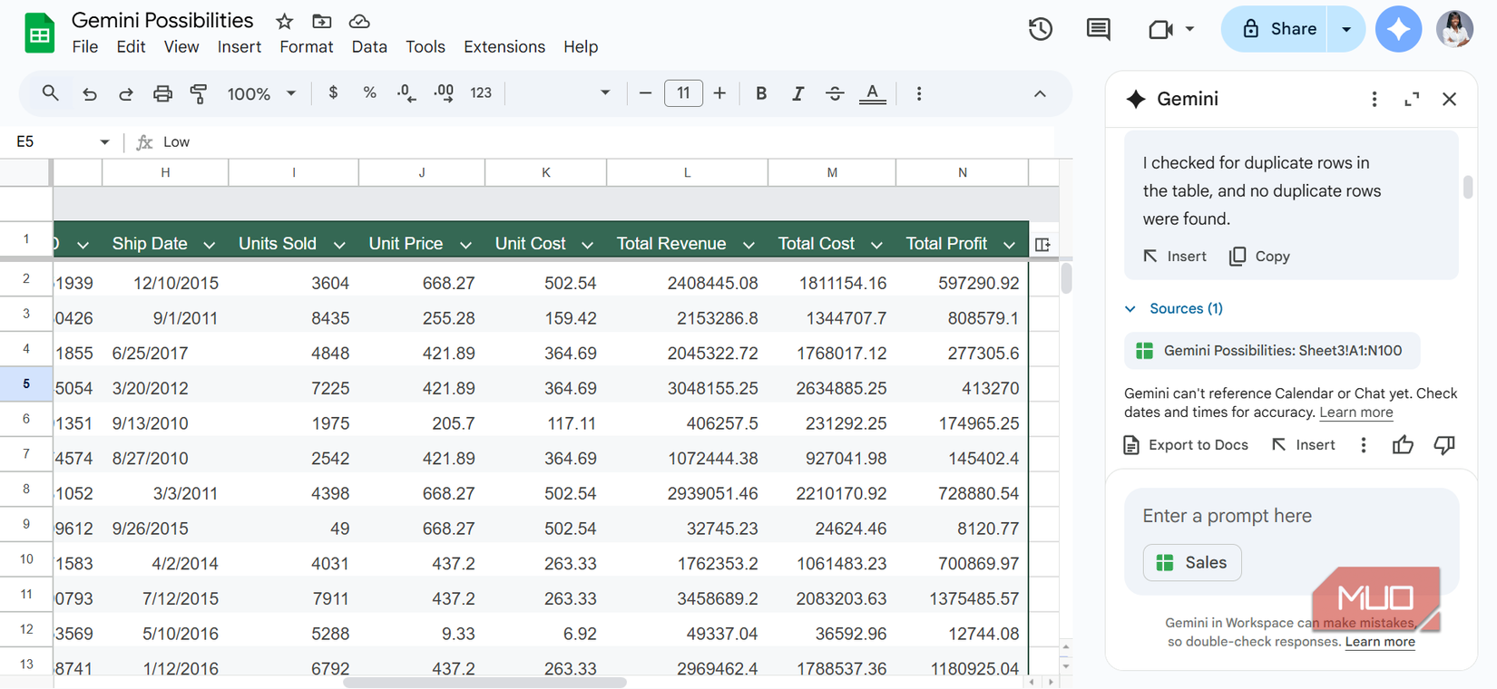The width and height of the screenshot is (1497, 689).
Task: Open more toolbar options
Action: point(918,93)
